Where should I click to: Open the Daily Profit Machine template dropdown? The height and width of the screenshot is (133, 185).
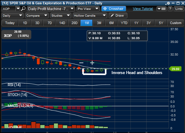click(51, 9)
